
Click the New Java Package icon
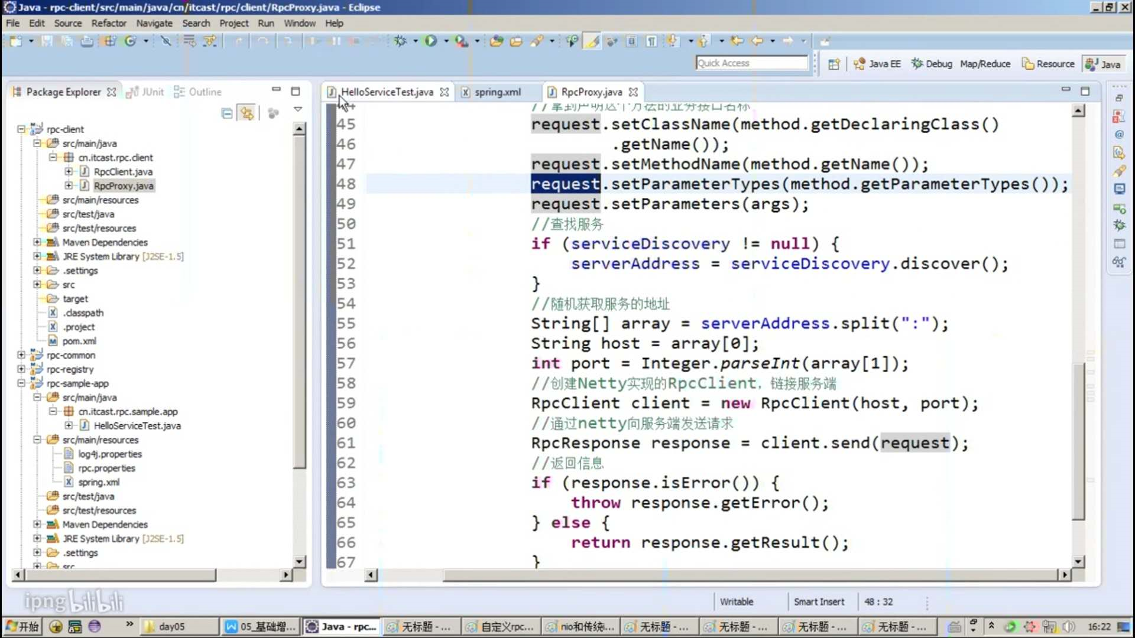pos(110,41)
